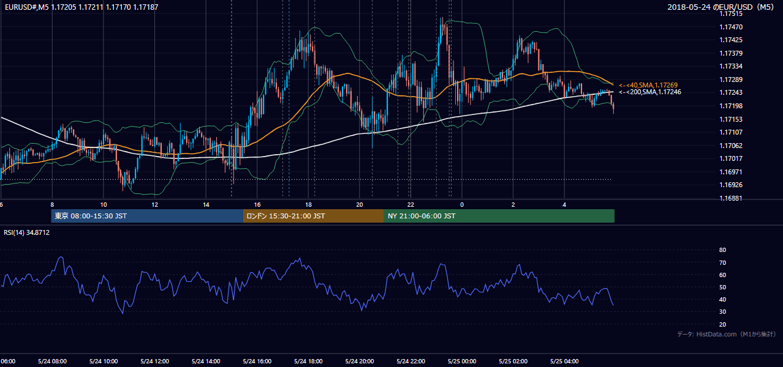Click price axis label 1.17334
This screenshot has width=783, height=367.
point(731,66)
